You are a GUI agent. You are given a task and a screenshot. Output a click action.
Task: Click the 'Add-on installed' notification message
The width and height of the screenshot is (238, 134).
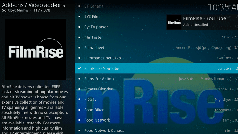(195, 25)
